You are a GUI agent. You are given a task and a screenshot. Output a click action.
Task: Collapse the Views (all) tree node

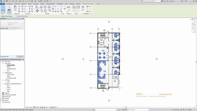coord(1,62)
